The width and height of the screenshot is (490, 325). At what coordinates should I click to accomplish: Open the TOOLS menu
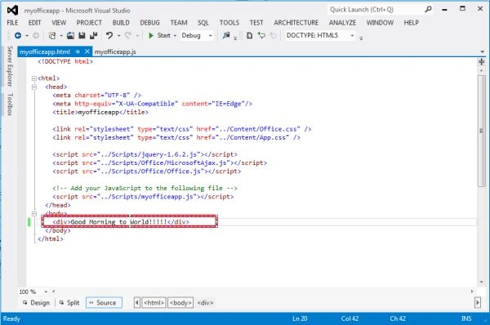(x=229, y=23)
